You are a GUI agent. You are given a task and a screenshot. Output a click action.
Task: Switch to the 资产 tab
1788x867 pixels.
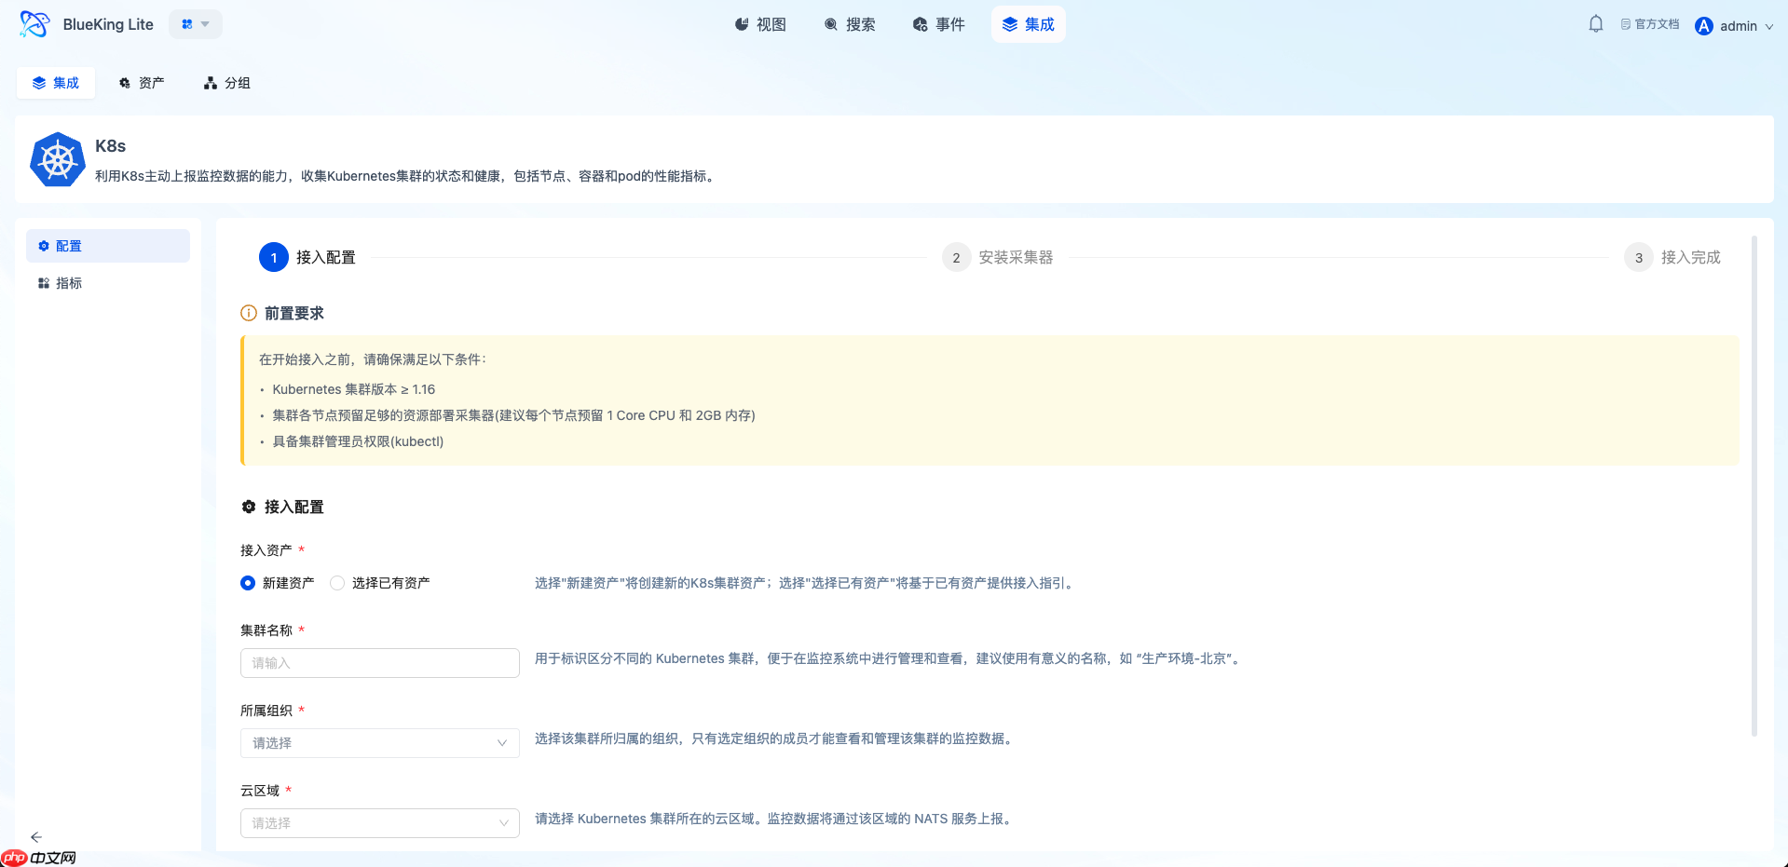[x=141, y=83]
